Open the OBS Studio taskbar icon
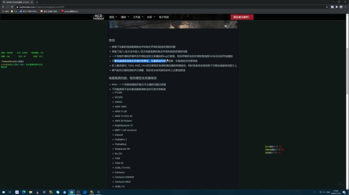Viewport: 349px width, 195px height. (x=78, y=192)
